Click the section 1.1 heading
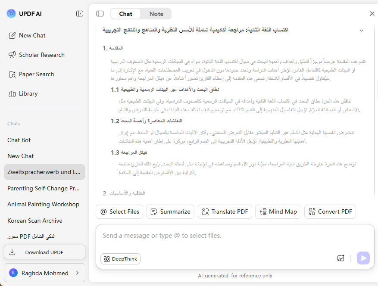Screen dimensions: 378x286 pyautogui.click(x=165, y=90)
